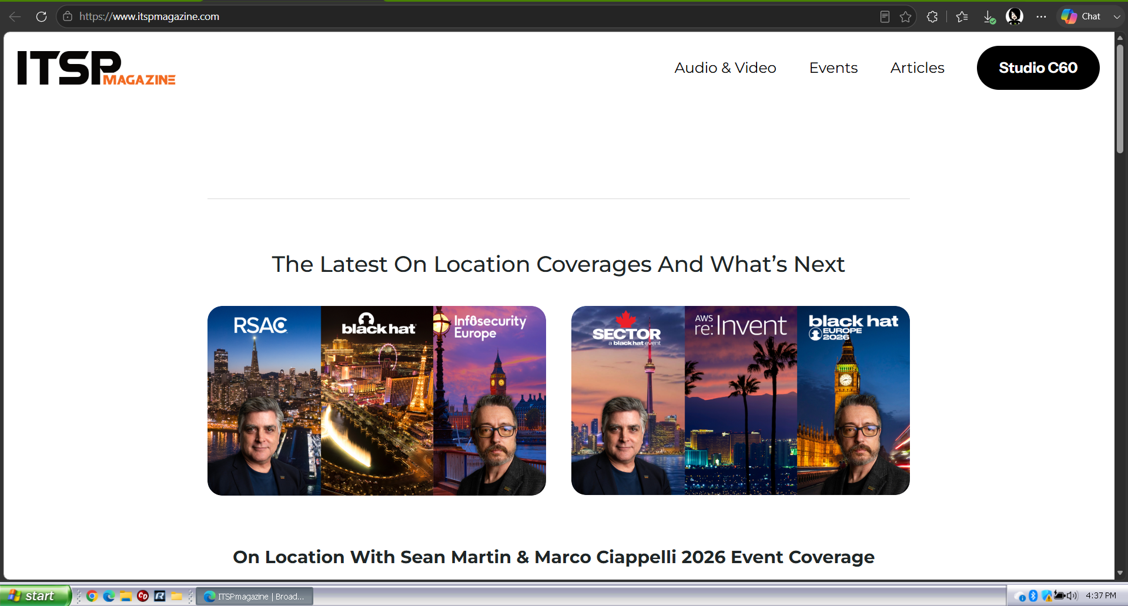Screen dimensions: 1128x606
Task: Launch Google Chrome from quick launch
Action: point(92,596)
